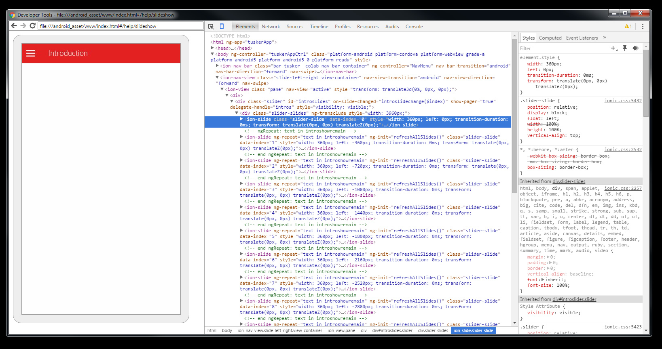Switch to the Console tab
This screenshot has width=662, height=349.
coord(414,27)
